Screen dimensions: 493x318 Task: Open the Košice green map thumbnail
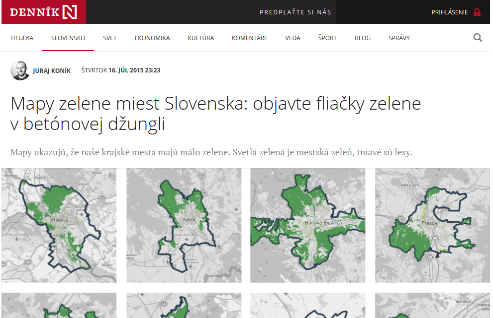(x=184, y=226)
